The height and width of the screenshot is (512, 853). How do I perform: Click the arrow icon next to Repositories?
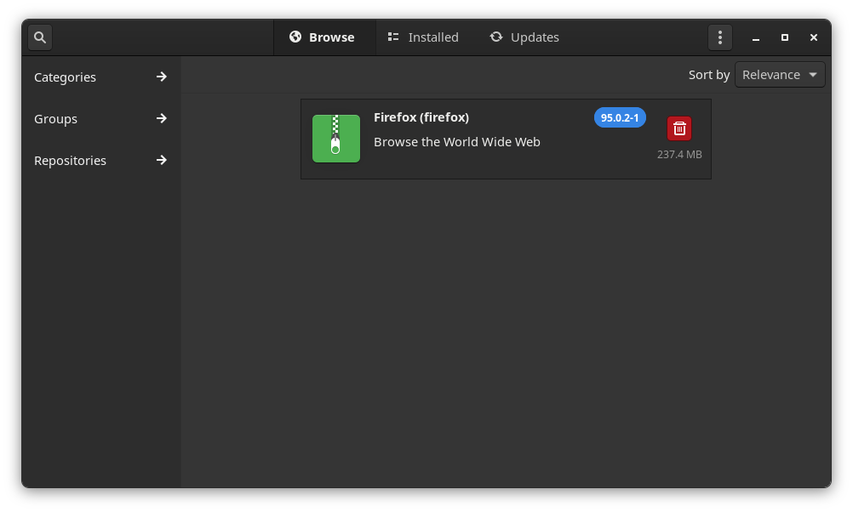pyautogui.click(x=161, y=160)
